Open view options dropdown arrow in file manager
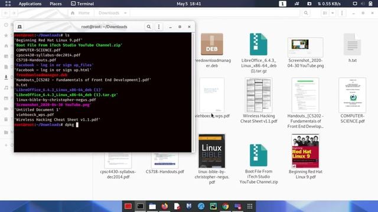The width and height of the screenshot is (378, 212). pyautogui.click(x=333, y=13)
